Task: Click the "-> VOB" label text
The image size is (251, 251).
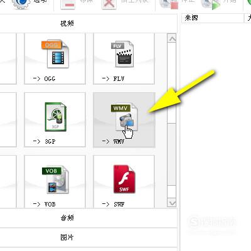Action: tap(44, 204)
